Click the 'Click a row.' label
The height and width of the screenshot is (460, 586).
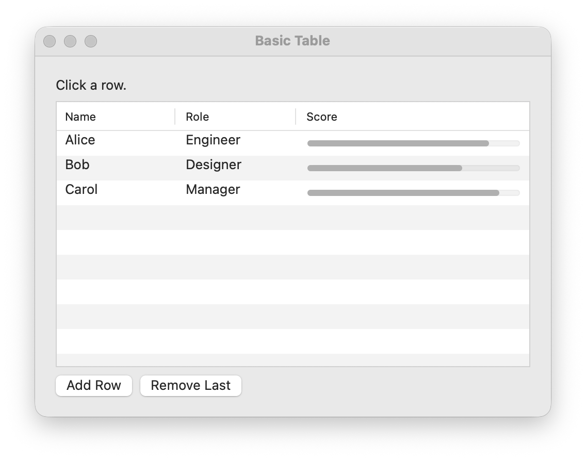click(x=91, y=85)
